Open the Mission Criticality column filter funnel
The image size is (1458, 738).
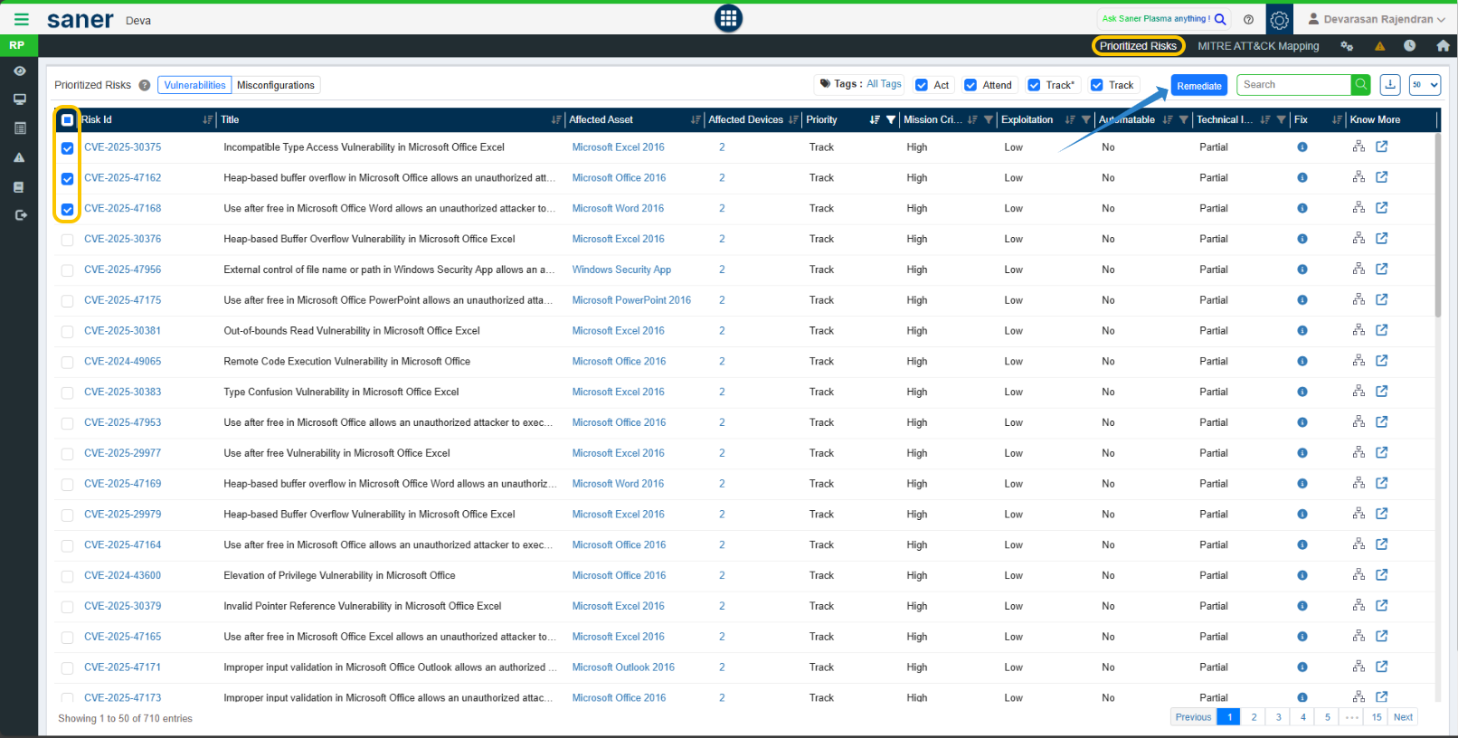coord(989,119)
